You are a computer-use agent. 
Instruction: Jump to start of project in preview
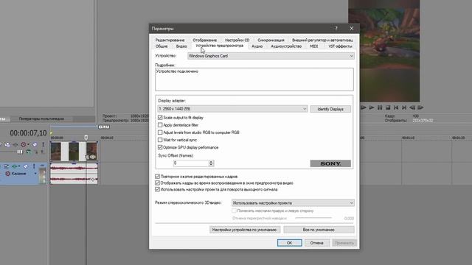[x=396, y=107]
